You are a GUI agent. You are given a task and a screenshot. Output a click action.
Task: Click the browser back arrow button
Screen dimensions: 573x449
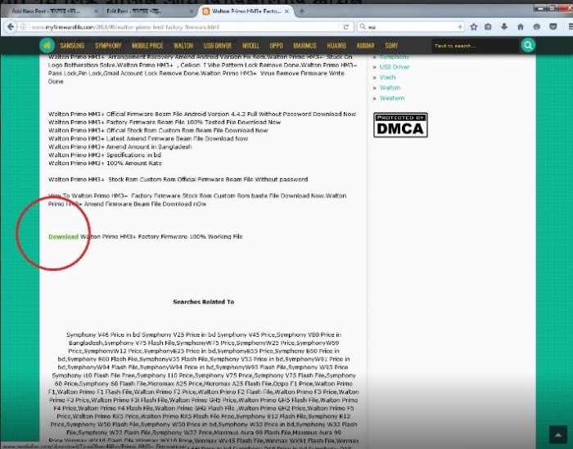coord(11,27)
